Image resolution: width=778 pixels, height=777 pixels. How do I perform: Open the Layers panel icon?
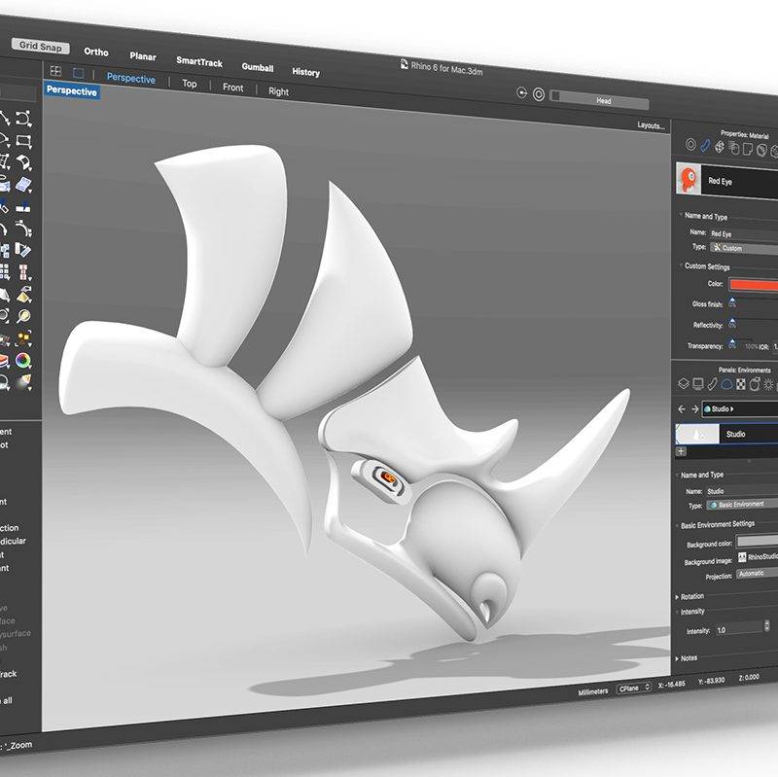683,384
